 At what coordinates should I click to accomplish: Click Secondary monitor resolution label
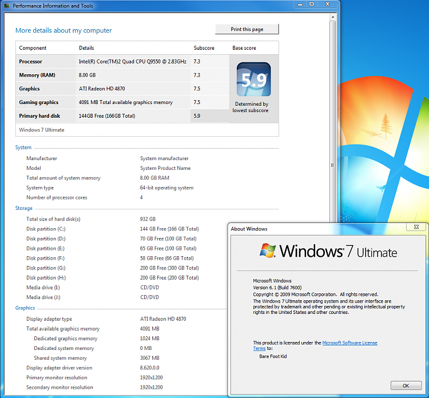[59, 387]
